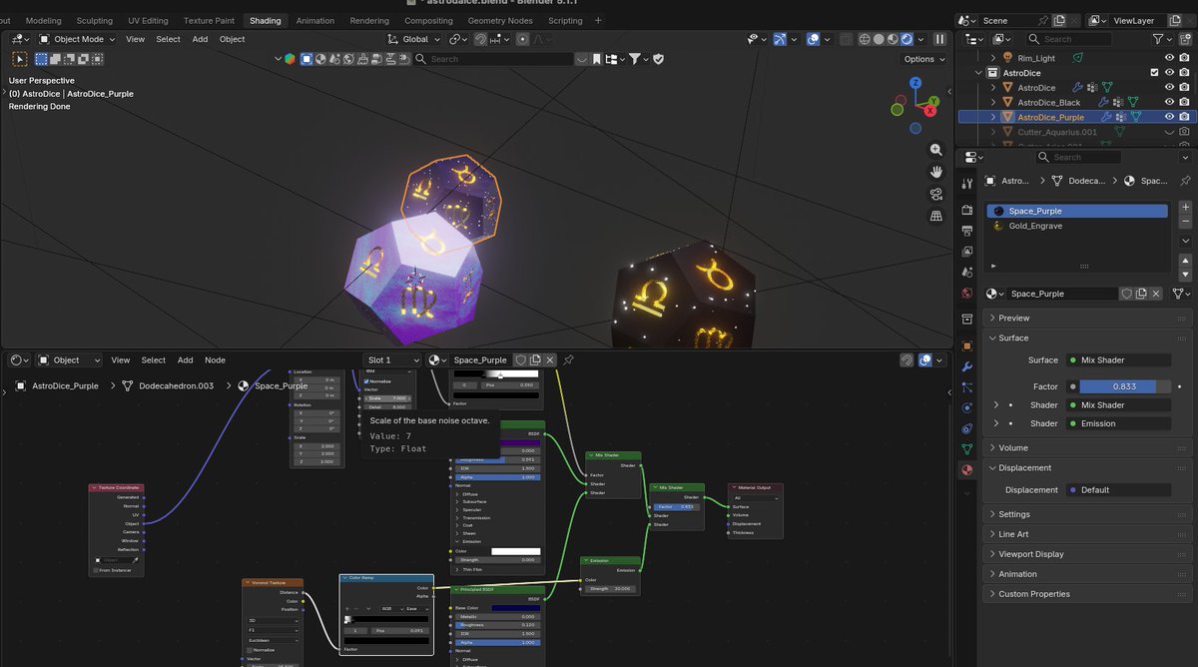1198x667 pixels.
Task: Unlink Space_Purple material in node editor header
Action: 550,359
